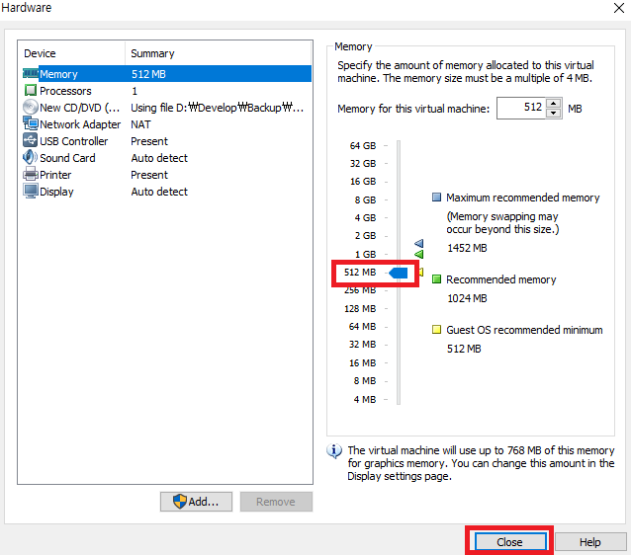This screenshot has width=631, height=555.
Task: Click the yellow Guest OS minimum legend square
Action: tap(436, 330)
